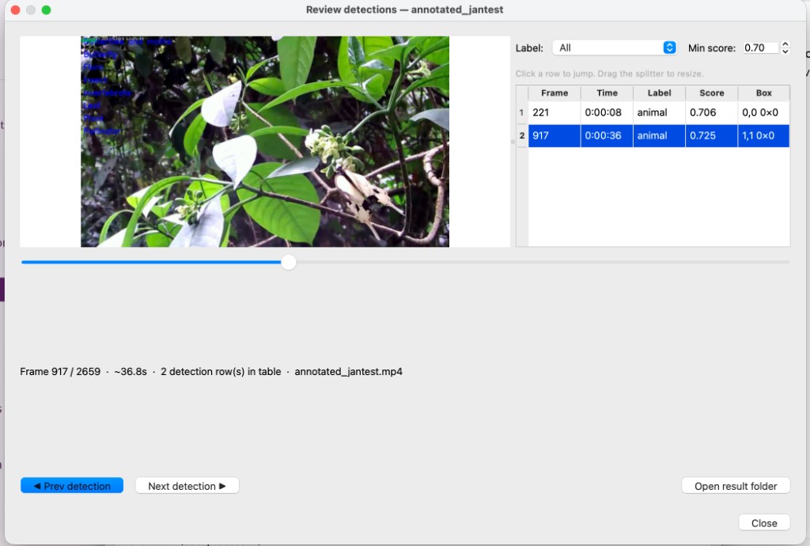Jump to the previous detection
The height and width of the screenshot is (546, 810).
tap(71, 485)
